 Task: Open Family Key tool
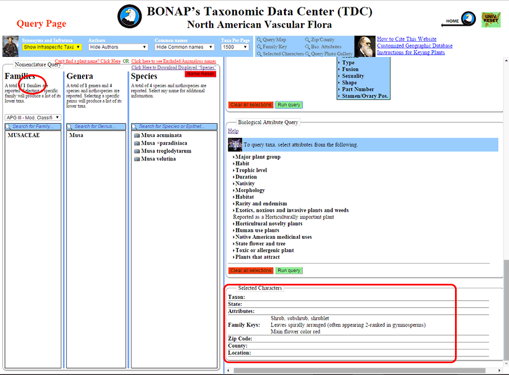point(272,47)
